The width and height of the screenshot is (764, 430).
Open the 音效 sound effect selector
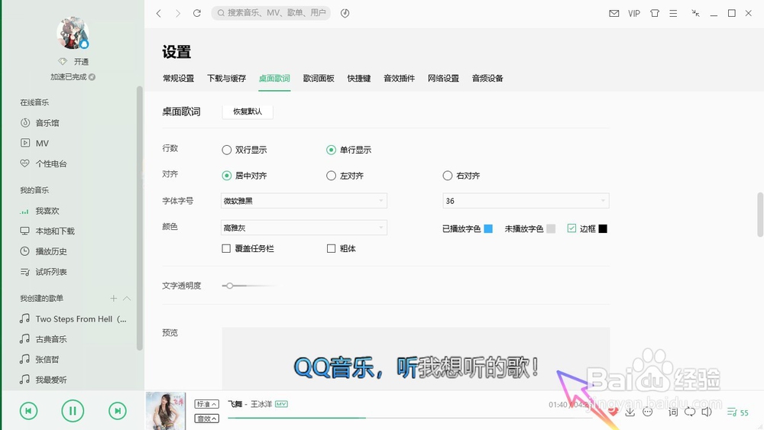coord(206,419)
